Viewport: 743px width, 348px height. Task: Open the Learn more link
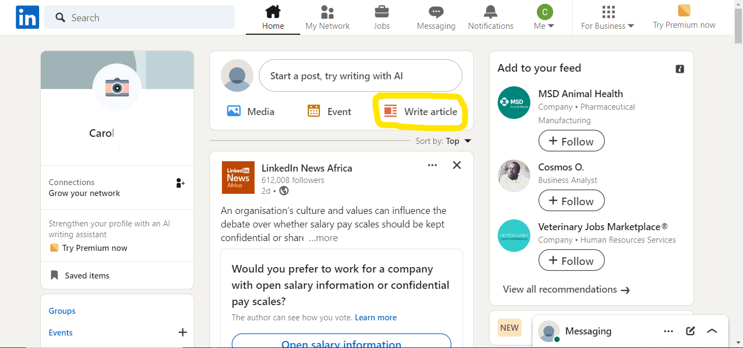coord(375,318)
